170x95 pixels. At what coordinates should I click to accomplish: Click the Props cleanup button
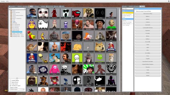coord(148,56)
